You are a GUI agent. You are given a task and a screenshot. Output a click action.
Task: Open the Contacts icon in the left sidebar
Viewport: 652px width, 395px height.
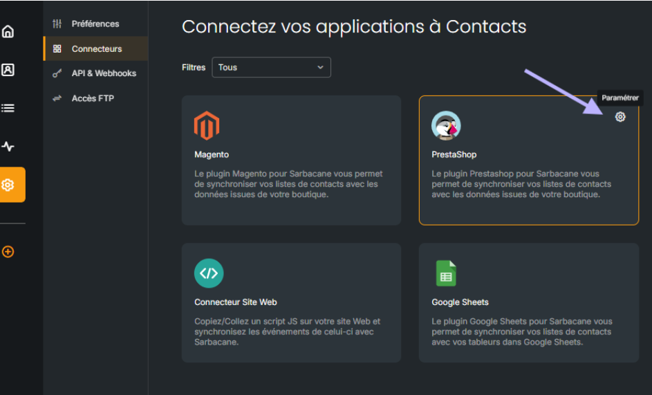pos(8,69)
